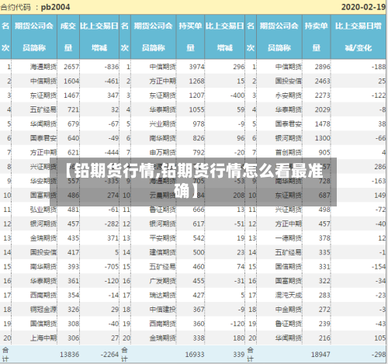388x364 pixels.
Task: Click the 广发期货 company name
Action: pyautogui.click(x=162, y=281)
